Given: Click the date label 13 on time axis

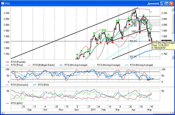Looking at the screenshot, I should pos(35,107).
